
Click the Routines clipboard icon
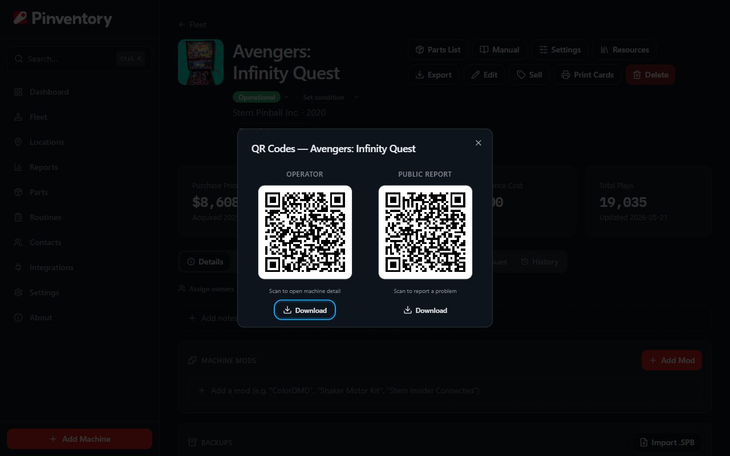point(18,217)
